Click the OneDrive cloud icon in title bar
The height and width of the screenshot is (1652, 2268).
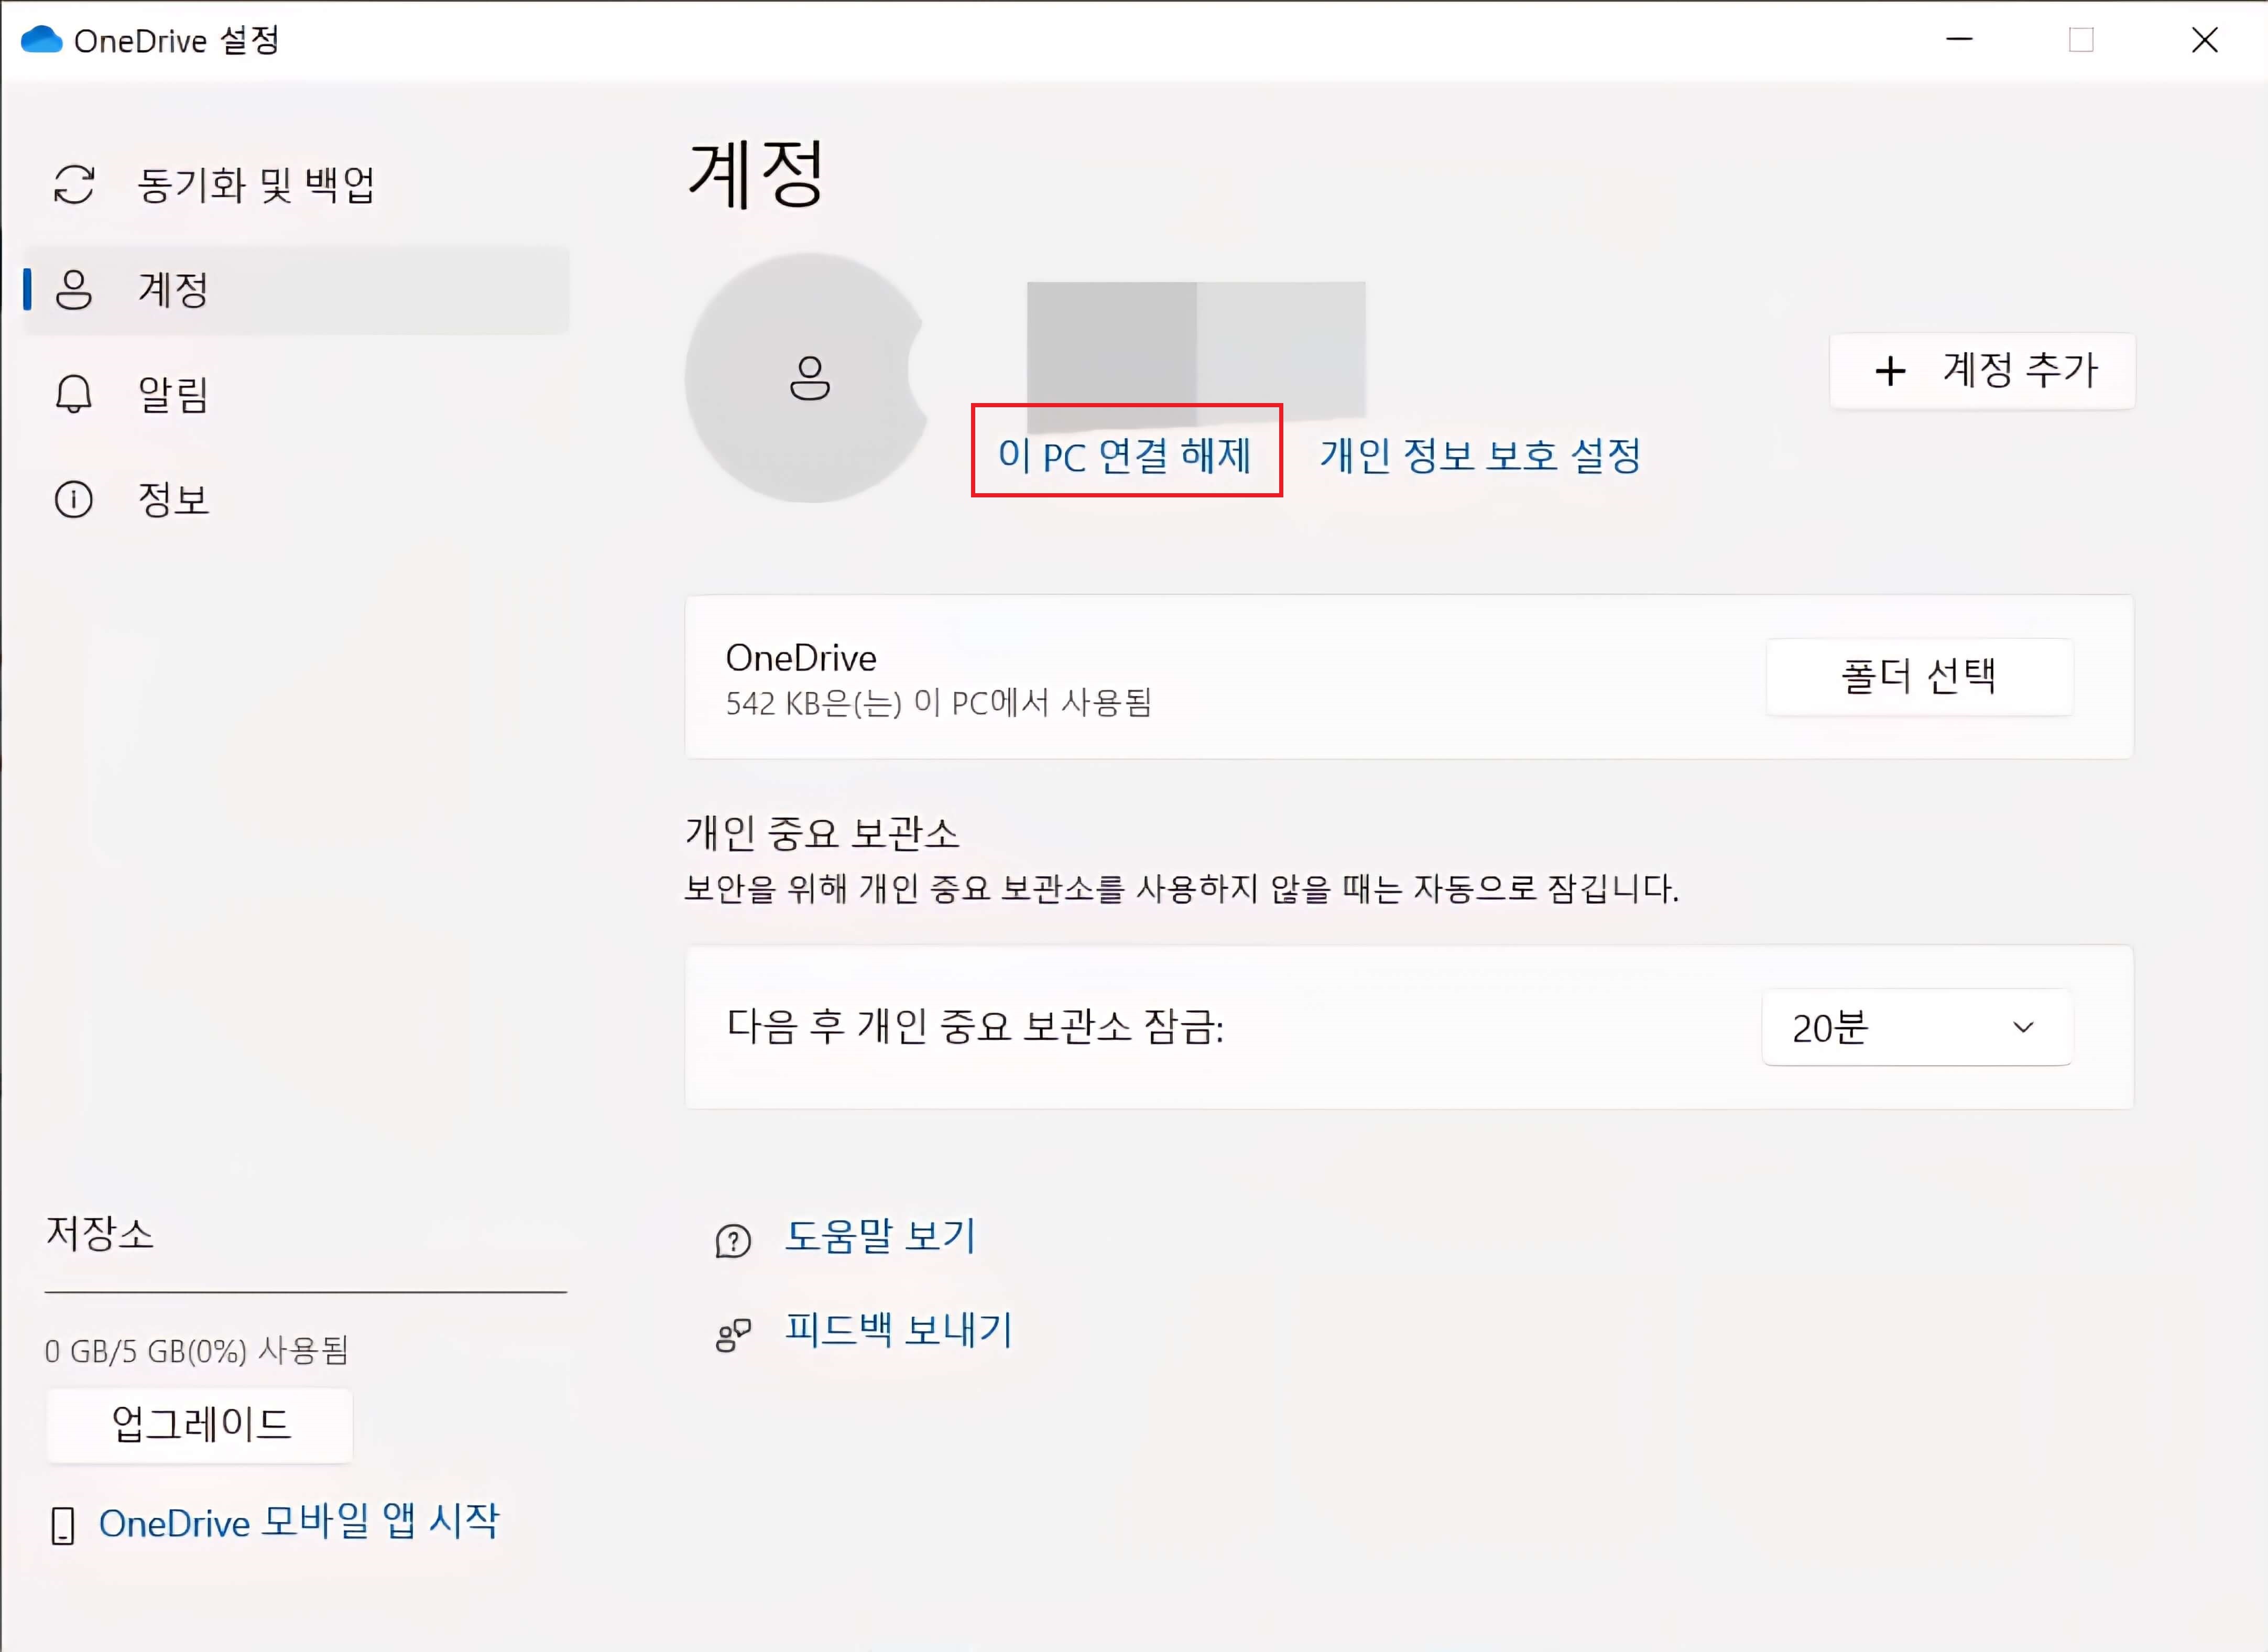[x=41, y=40]
